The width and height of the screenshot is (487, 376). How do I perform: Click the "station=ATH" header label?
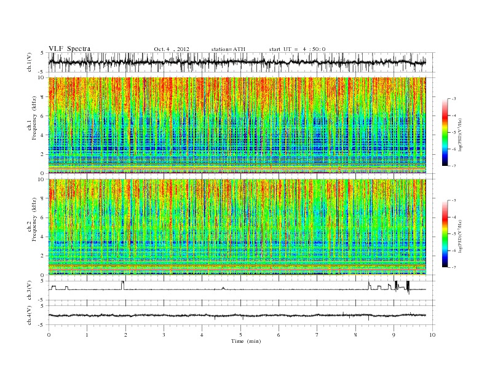(228, 49)
